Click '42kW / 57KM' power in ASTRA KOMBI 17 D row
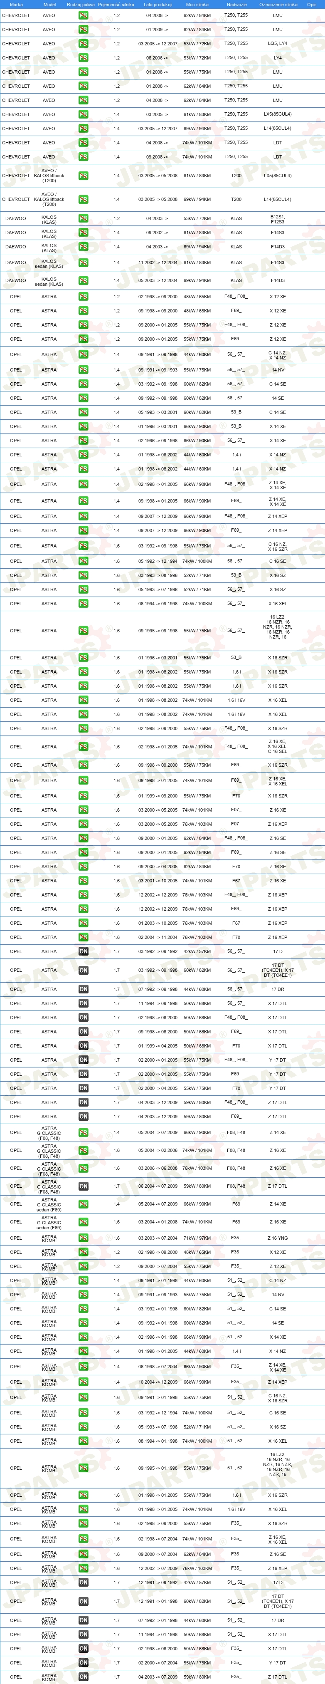The width and height of the screenshot is (325, 1684). pos(197,1582)
